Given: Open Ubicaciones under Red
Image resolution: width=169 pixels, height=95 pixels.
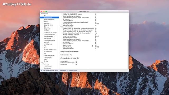Looking at the screenshot, I should click(48, 67).
